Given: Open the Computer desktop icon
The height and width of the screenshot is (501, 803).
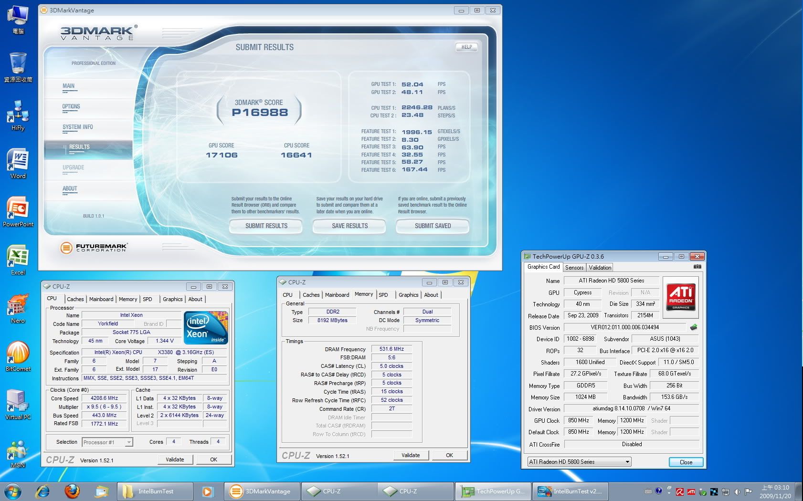Looking at the screenshot, I should point(18,20).
